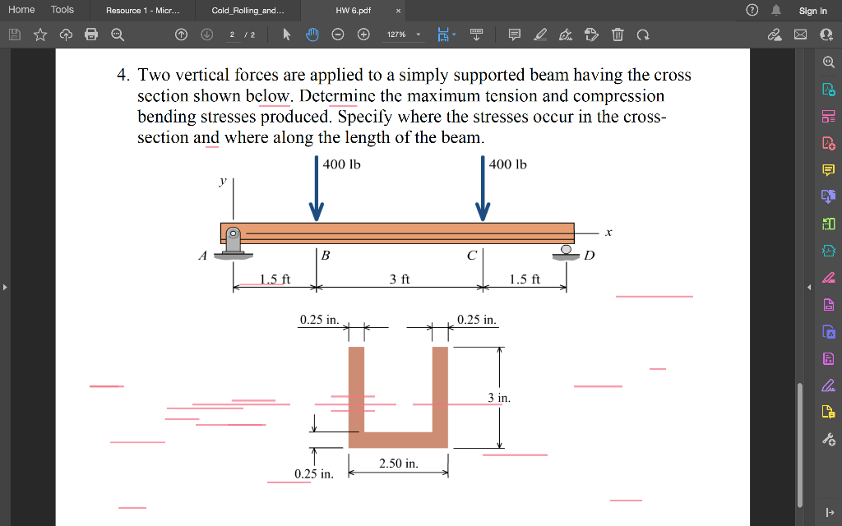842x526 pixels.
Task: Click the Delete pages trash icon
Action: [x=618, y=35]
